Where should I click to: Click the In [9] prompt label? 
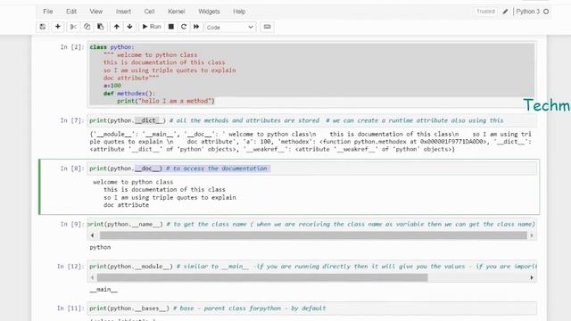[72, 224]
